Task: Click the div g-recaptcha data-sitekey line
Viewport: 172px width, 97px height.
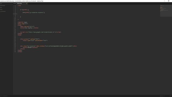Action: pos(48,46)
